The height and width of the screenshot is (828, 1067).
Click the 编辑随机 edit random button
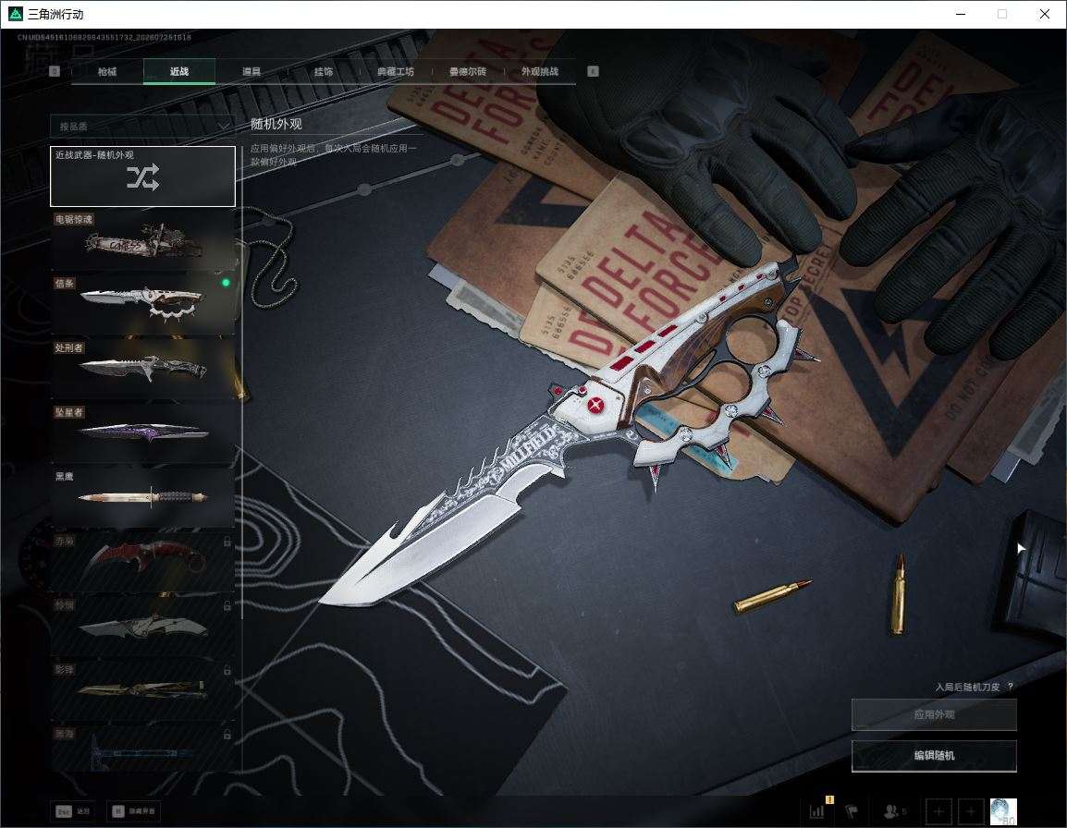pos(934,756)
